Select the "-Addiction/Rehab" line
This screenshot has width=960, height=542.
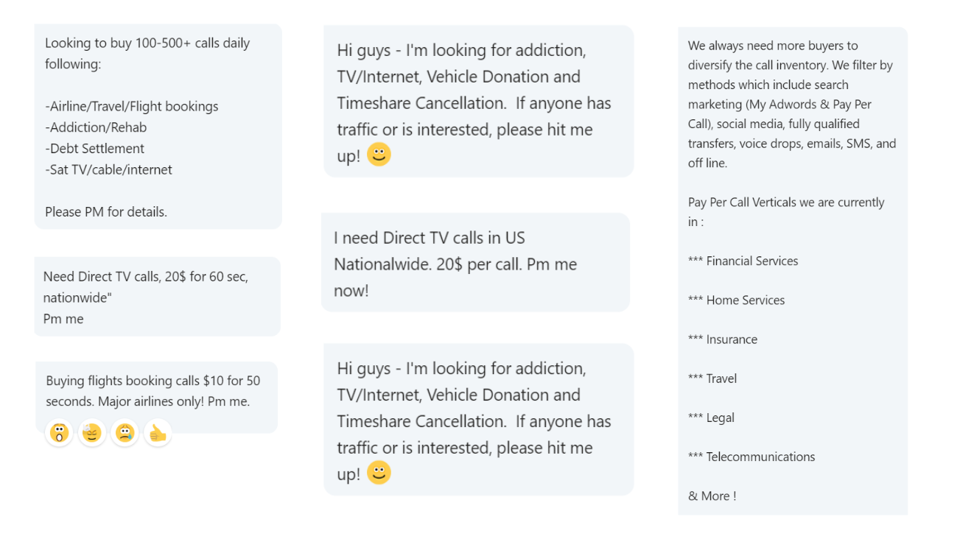(x=96, y=127)
